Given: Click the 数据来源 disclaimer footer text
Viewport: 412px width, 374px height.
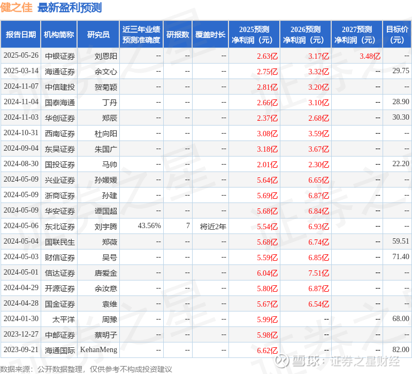Looking at the screenshot, I should click(86, 369).
